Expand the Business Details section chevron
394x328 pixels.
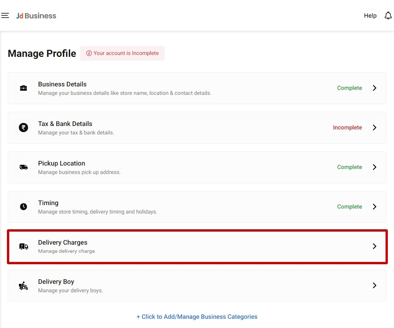click(x=374, y=88)
